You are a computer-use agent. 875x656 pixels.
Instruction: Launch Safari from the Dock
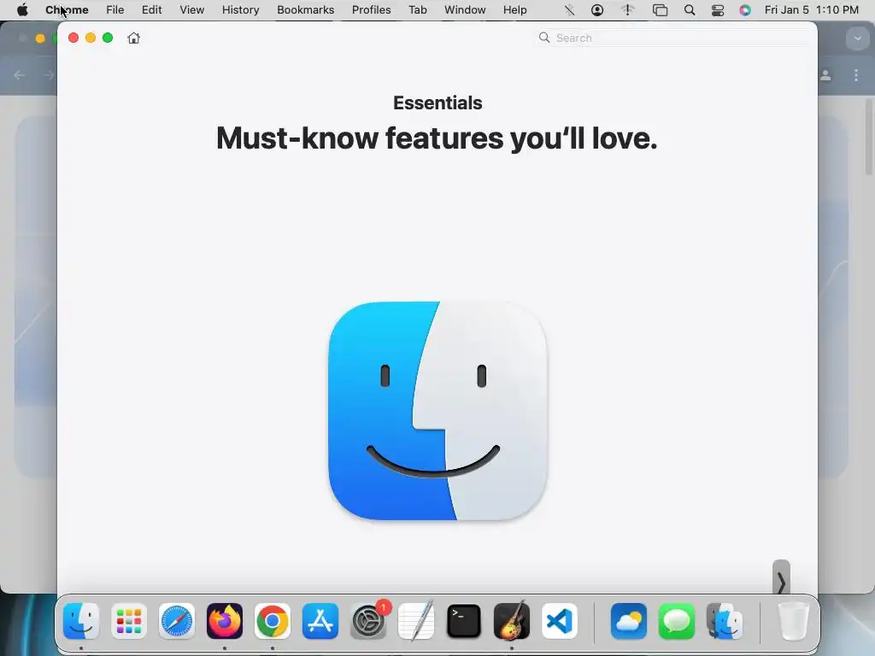click(177, 621)
